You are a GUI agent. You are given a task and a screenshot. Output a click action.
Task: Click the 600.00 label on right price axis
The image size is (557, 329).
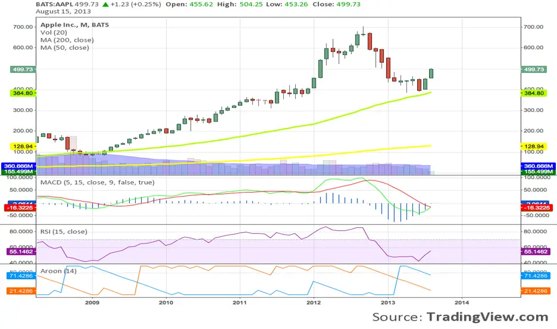click(x=534, y=48)
